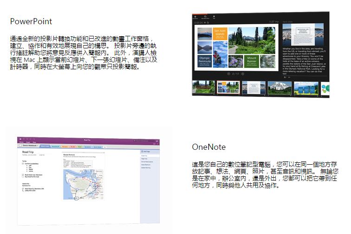This screenshot has height=234, width=351.
Task: Click the End Show icon in PowerPoint presenter view
Action: 195,17
